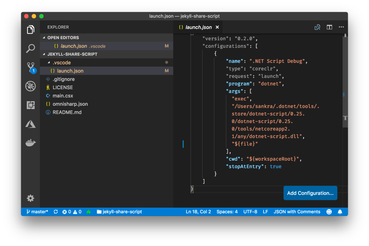Split the editor with the split icon
Screen dimensions: 369x246
tap(329, 27)
